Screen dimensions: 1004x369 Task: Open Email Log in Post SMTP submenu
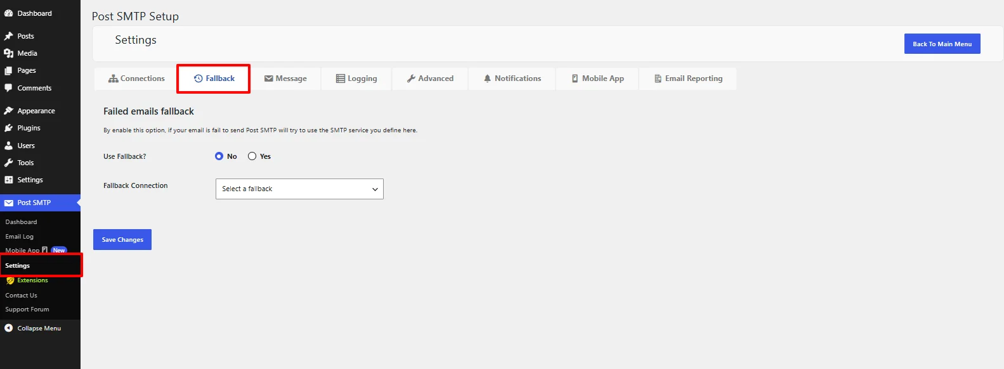click(x=20, y=237)
